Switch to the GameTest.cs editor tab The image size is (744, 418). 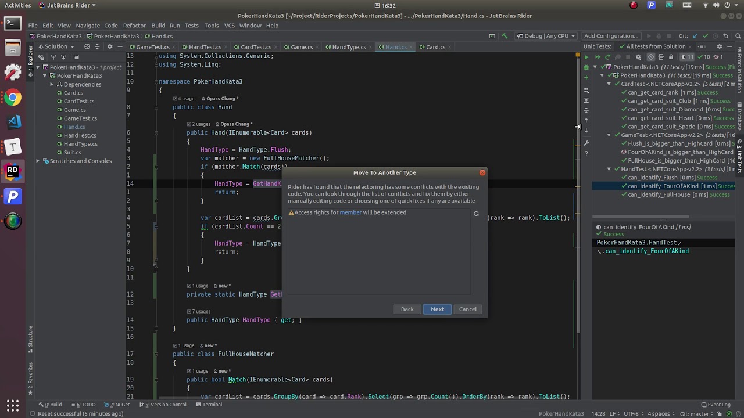[153, 47]
